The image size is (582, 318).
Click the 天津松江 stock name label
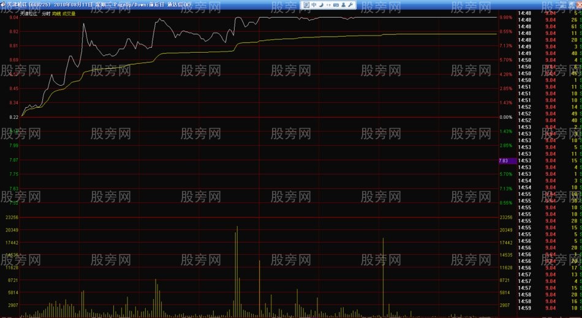28,13
